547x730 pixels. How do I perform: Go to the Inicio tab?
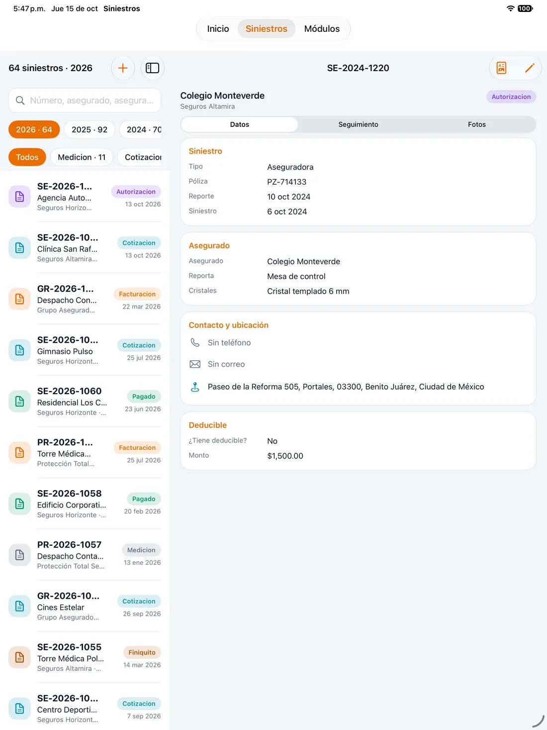coord(218,29)
